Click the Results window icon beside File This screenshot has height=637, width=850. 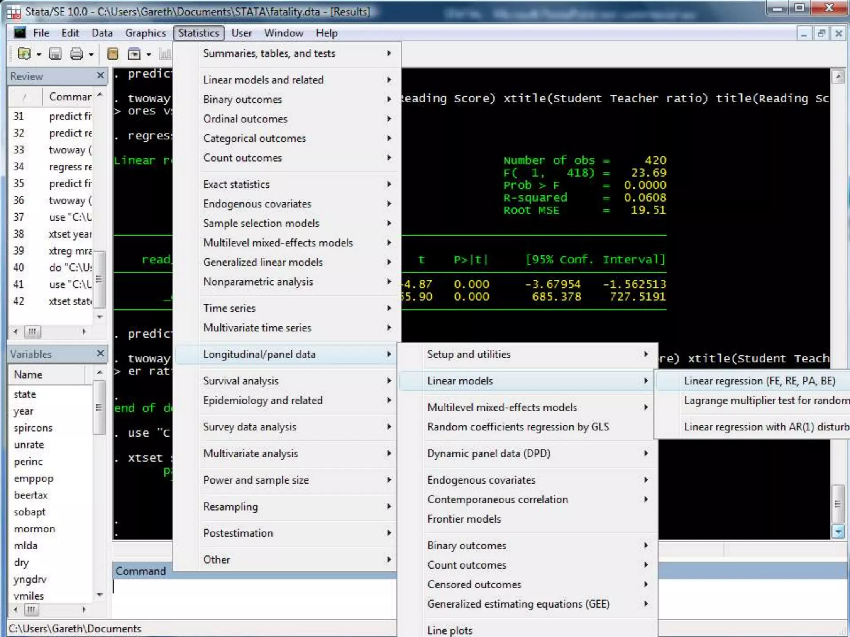point(20,33)
